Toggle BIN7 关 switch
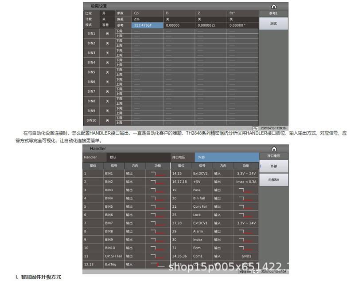This screenshot has height=281, width=350. pos(107,91)
